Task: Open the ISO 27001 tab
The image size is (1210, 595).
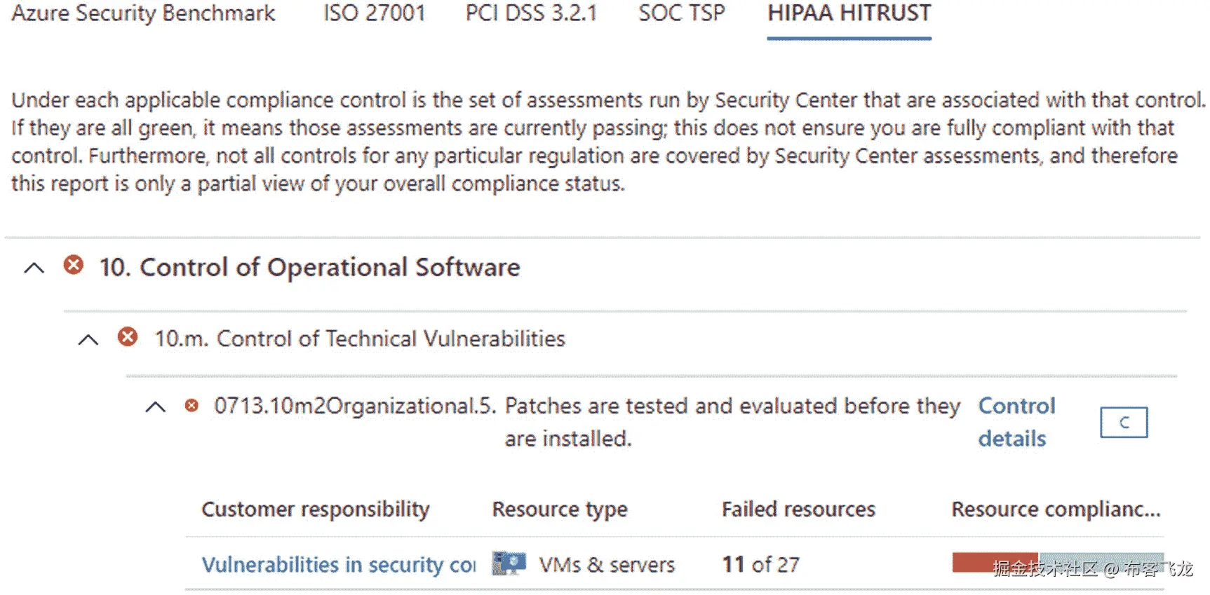Action: point(374,13)
